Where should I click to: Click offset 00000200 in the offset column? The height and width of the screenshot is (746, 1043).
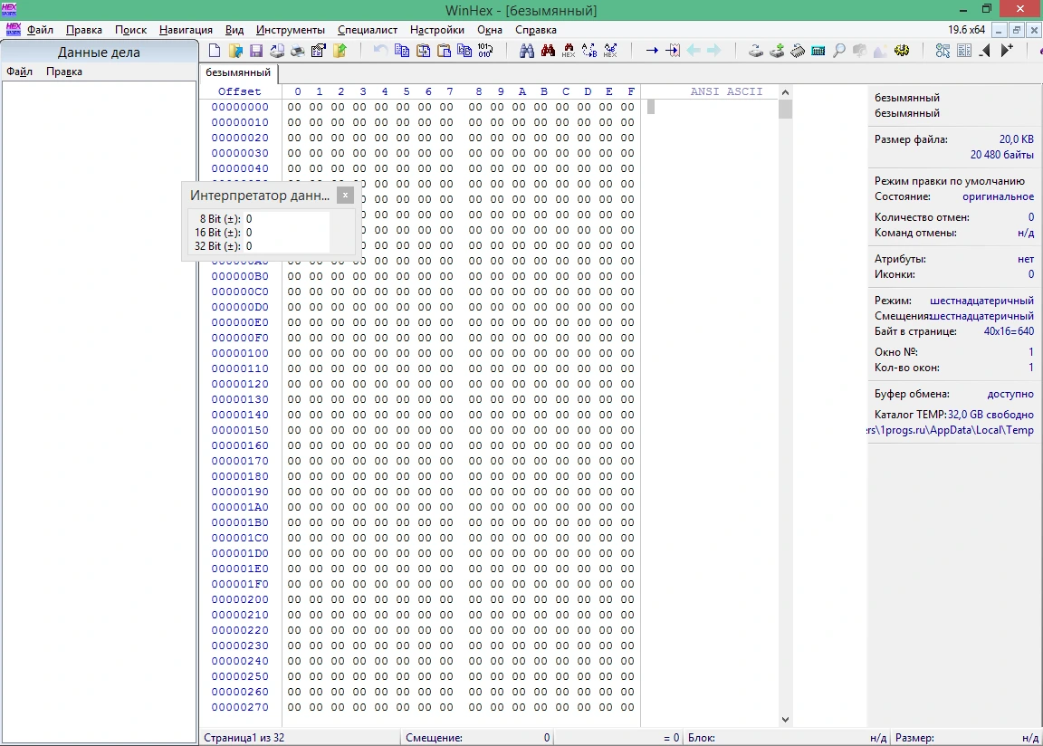tap(240, 599)
